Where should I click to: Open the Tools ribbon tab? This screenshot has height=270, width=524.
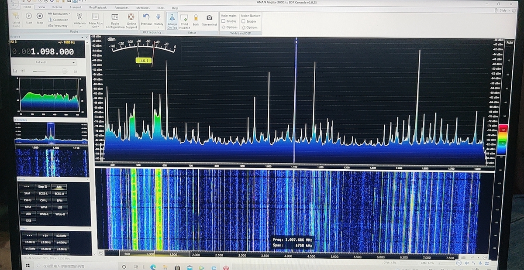161,8
